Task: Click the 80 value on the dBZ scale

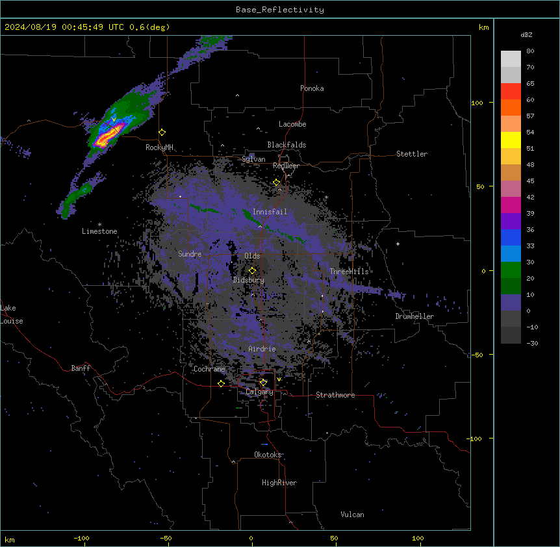Action: point(530,51)
